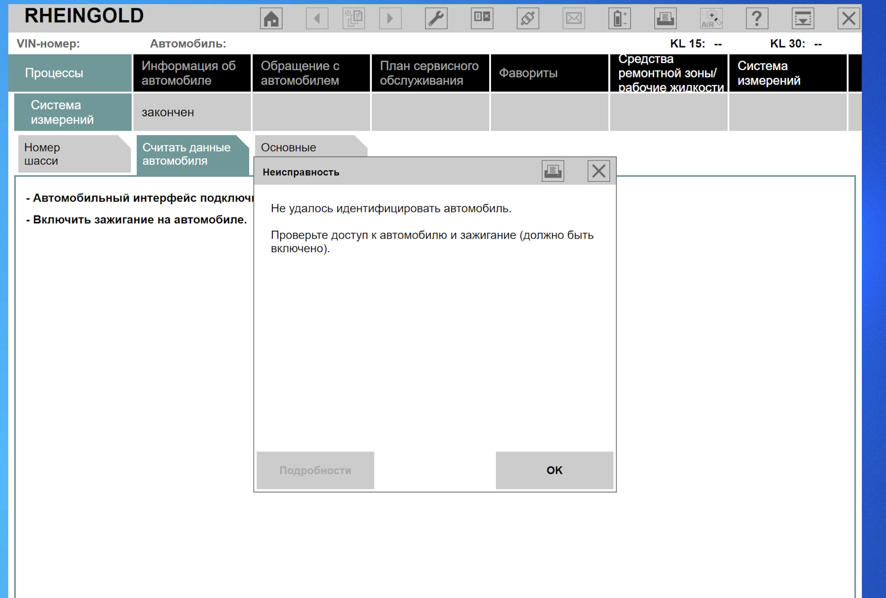Click the KL 30 status indicator
886x598 pixels.
796,44
